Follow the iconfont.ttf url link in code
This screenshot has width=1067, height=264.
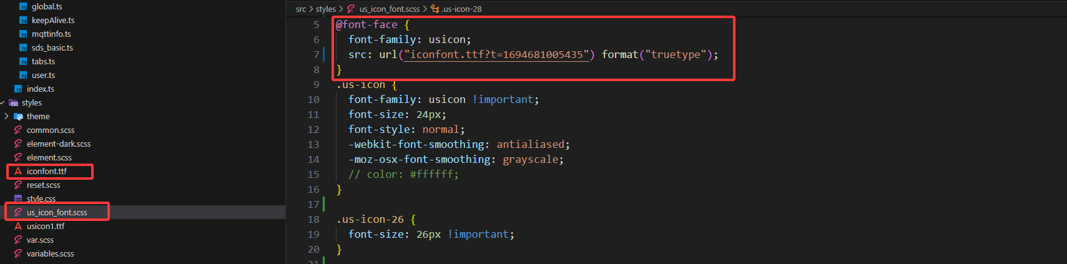pos(496,54)
